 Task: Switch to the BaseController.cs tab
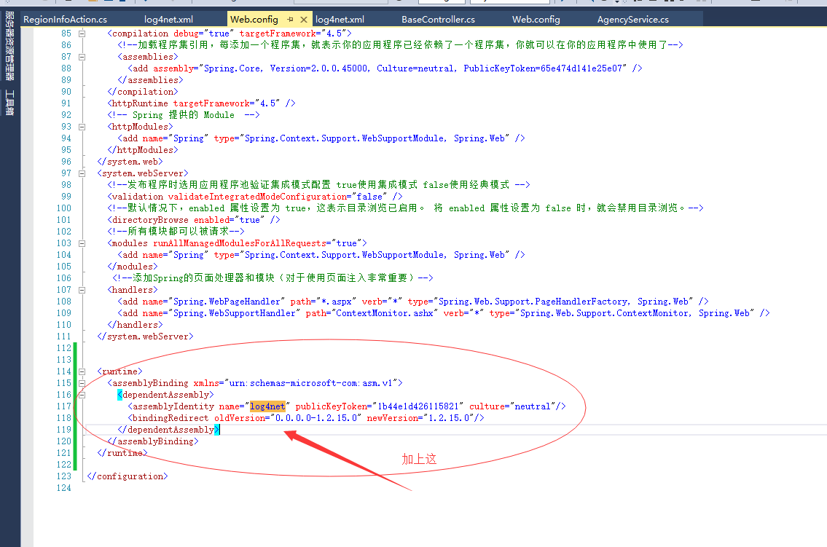click(x=438, y=20)
